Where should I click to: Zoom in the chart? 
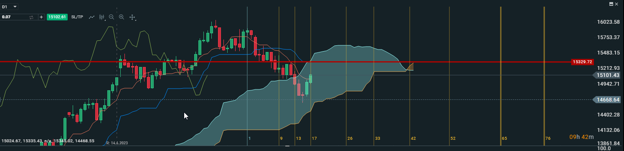pyautogui.click(x=122, y=17)
